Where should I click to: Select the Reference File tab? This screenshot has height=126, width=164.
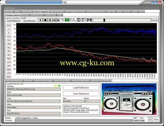(106, 81)
